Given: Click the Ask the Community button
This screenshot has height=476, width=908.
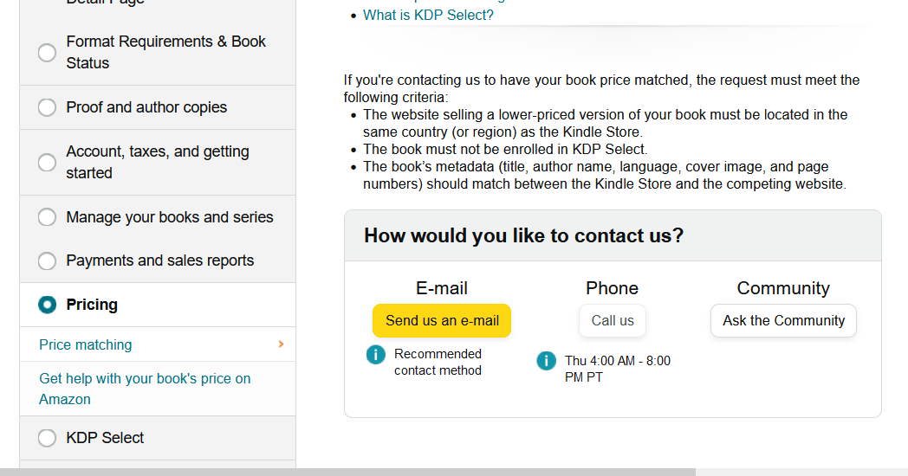Looking at the screenshot, I should (783, 320).
